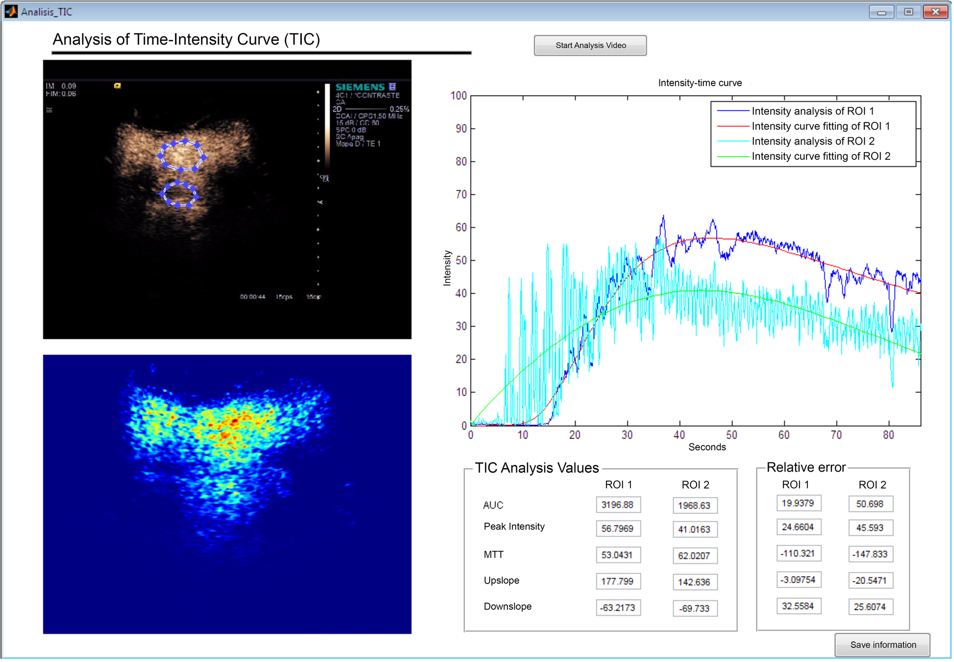
Task: Close the Analisis_TIC window
Action: (x=935, y=12)
